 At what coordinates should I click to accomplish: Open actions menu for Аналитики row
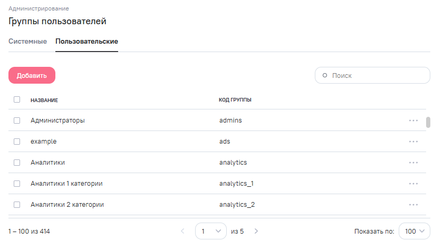413,163
